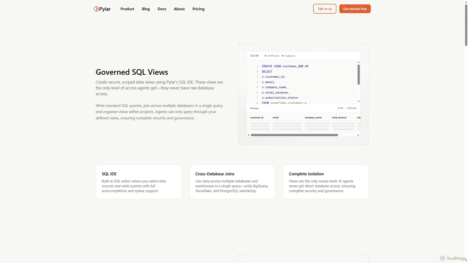Click the c.company_name code line
The width and height of the screenshot is (468, 263).
click(x=275, y=87)
